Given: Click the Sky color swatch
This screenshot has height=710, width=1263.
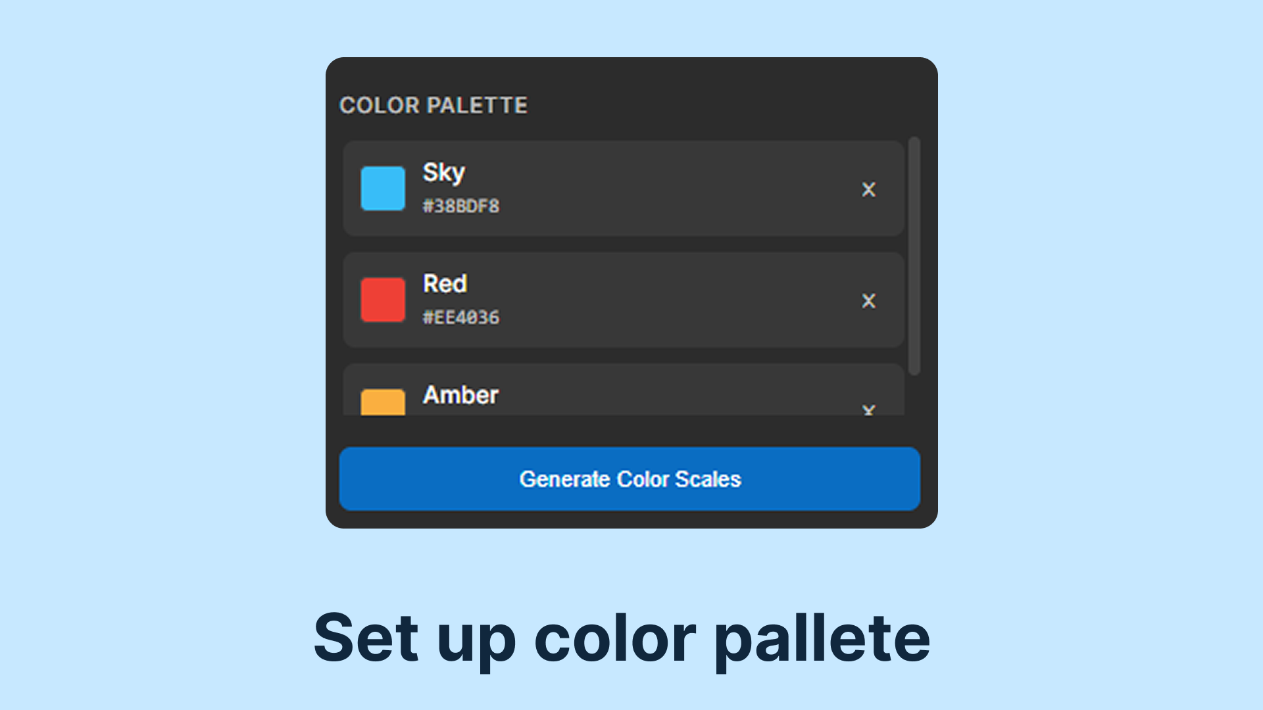Looking at the screenshot, I should click(384, 189).
